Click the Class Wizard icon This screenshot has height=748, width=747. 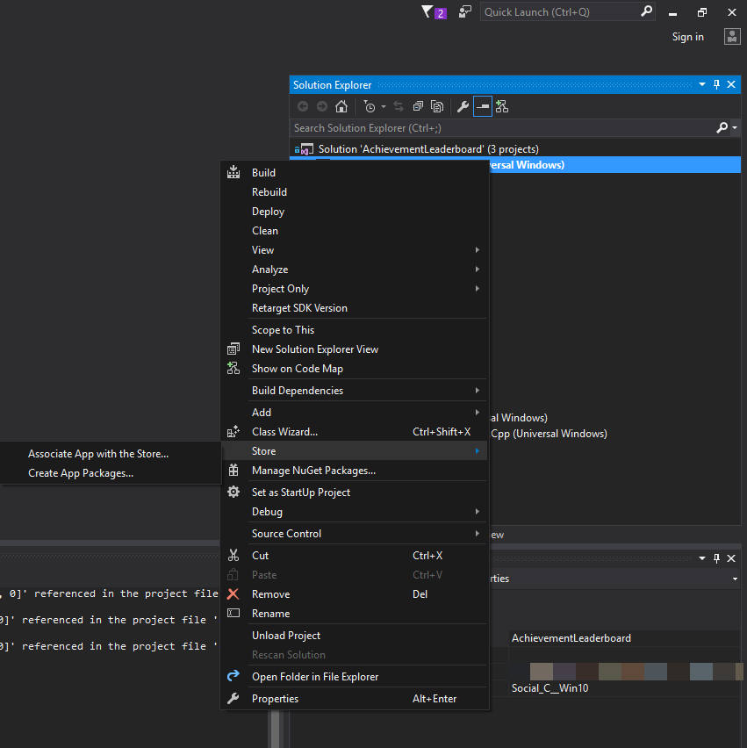pyautogui.click(x=233, y=431)
